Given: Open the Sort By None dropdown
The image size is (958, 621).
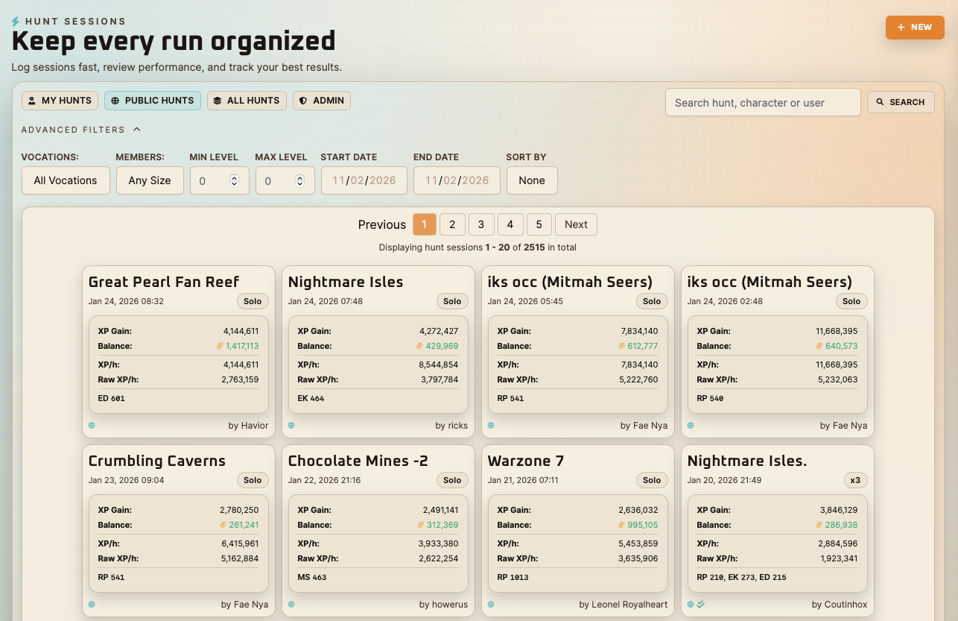Looking at the screenshot, I should point(532,180).
